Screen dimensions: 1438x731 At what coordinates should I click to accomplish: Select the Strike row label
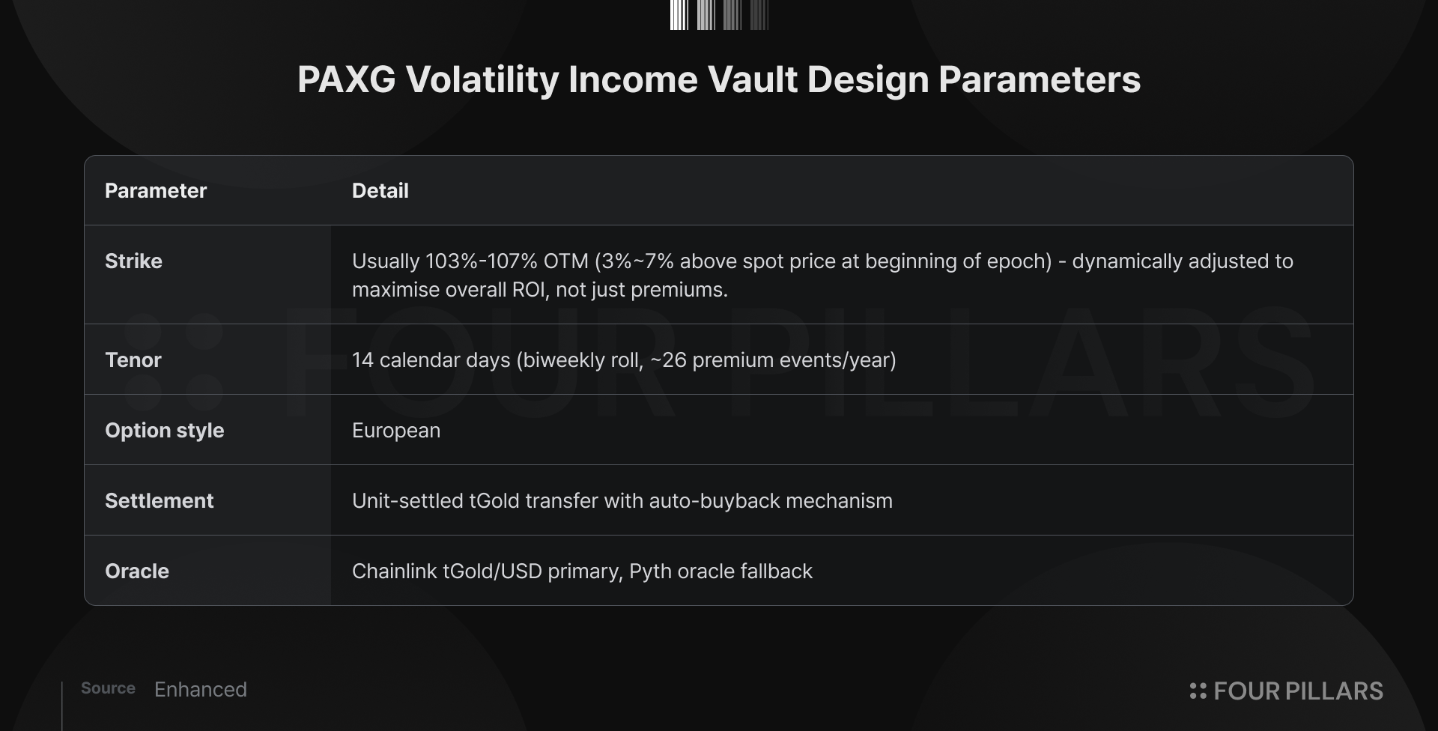point(133,261)
